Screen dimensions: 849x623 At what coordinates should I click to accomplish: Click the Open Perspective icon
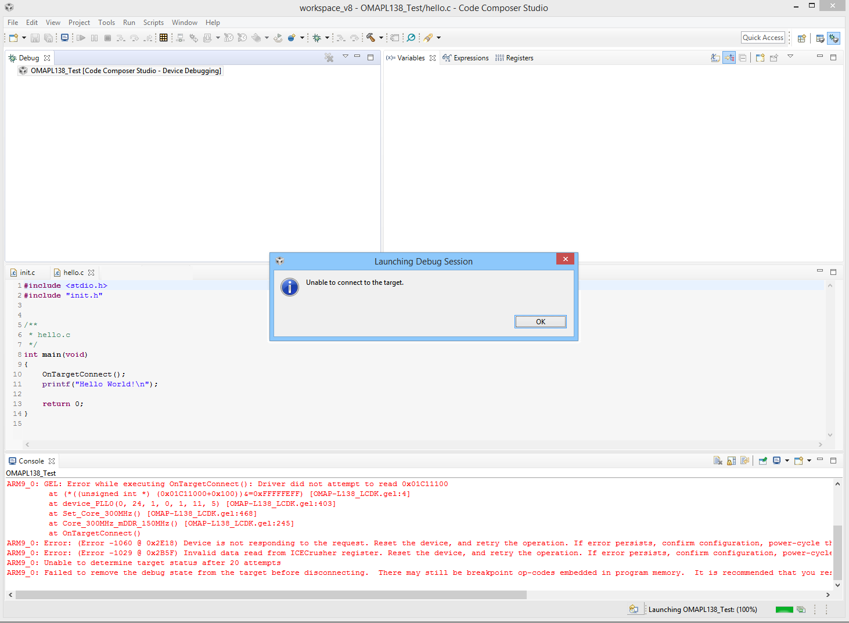pos(801,38)
